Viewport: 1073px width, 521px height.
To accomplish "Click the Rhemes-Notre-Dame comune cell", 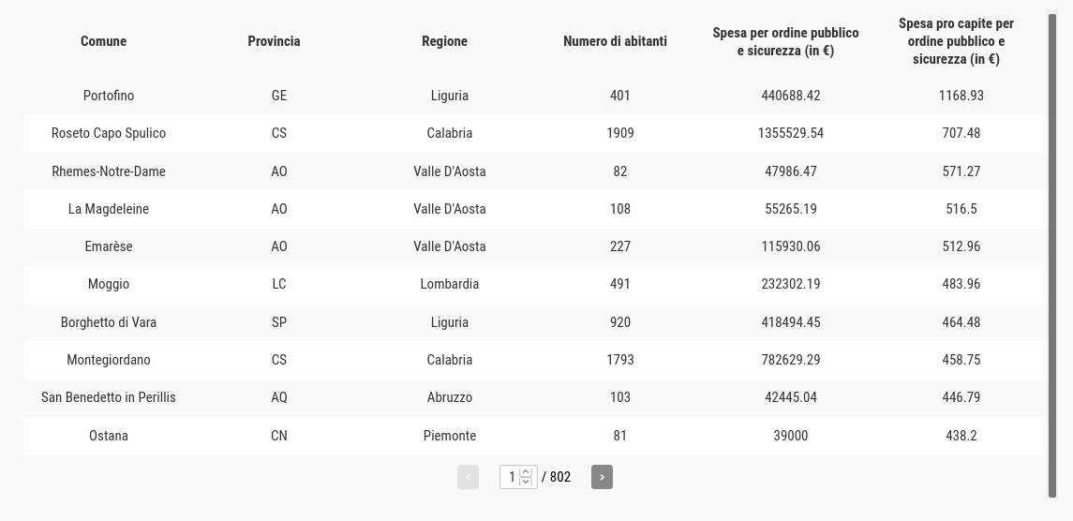I will [x=108, y=171].
